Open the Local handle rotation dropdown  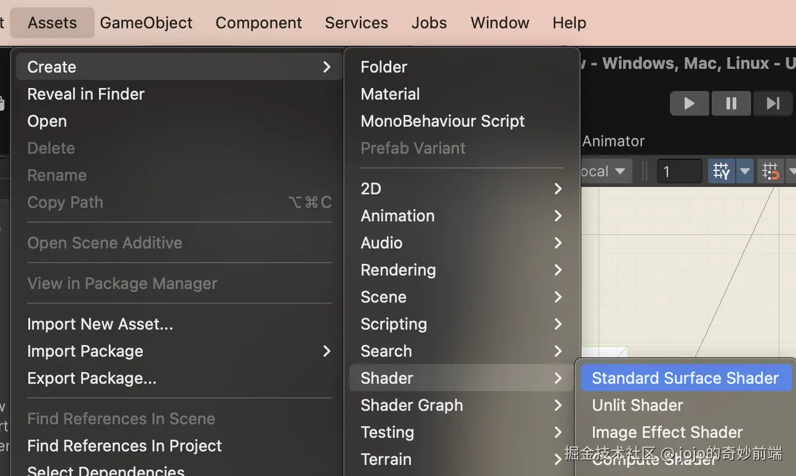tap(604, 171)
